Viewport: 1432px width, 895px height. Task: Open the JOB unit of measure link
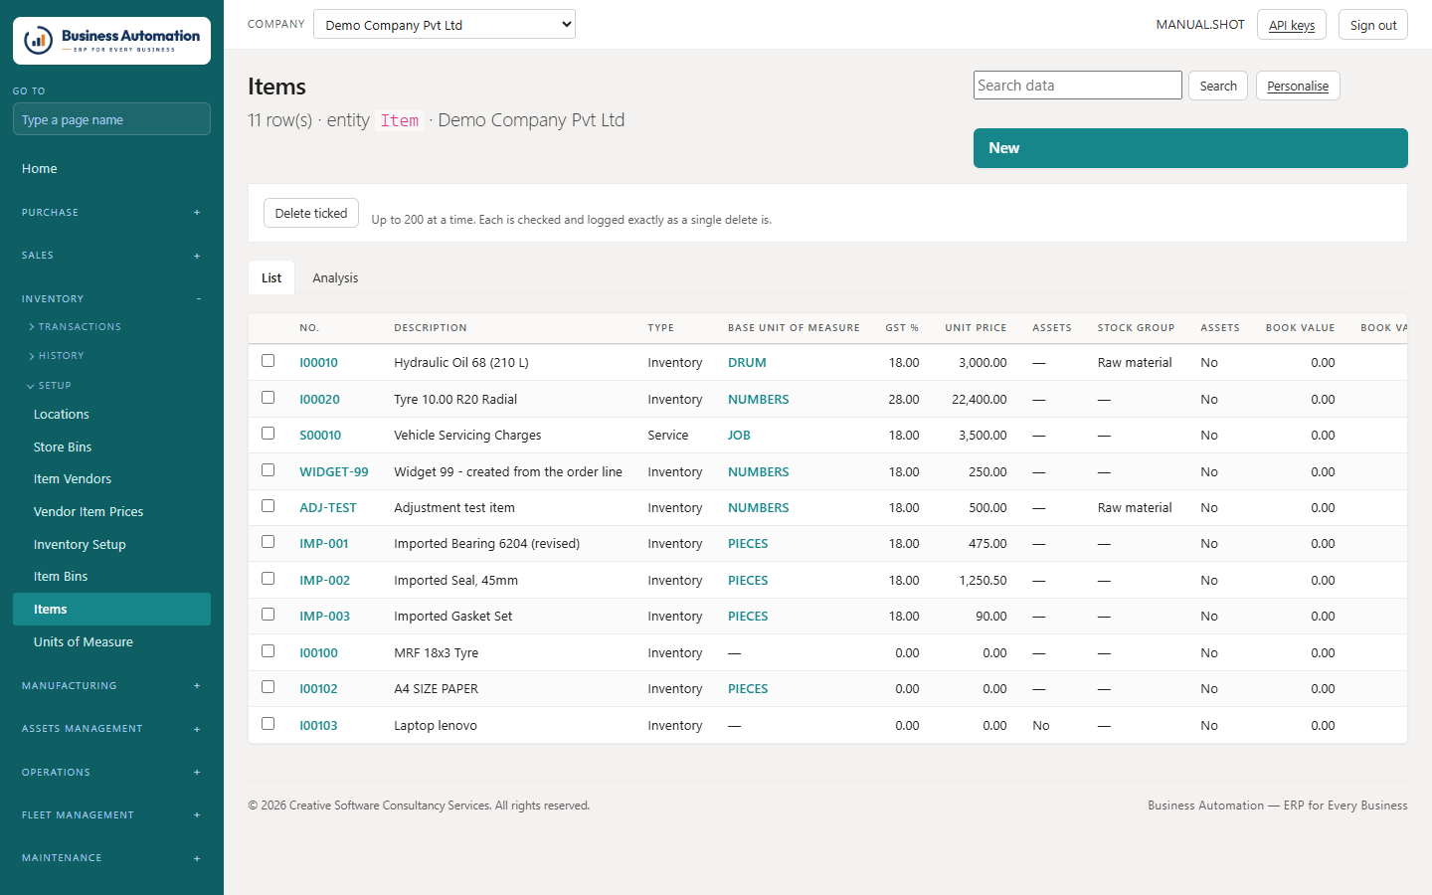pyautogui.click(x=739, y=436)
